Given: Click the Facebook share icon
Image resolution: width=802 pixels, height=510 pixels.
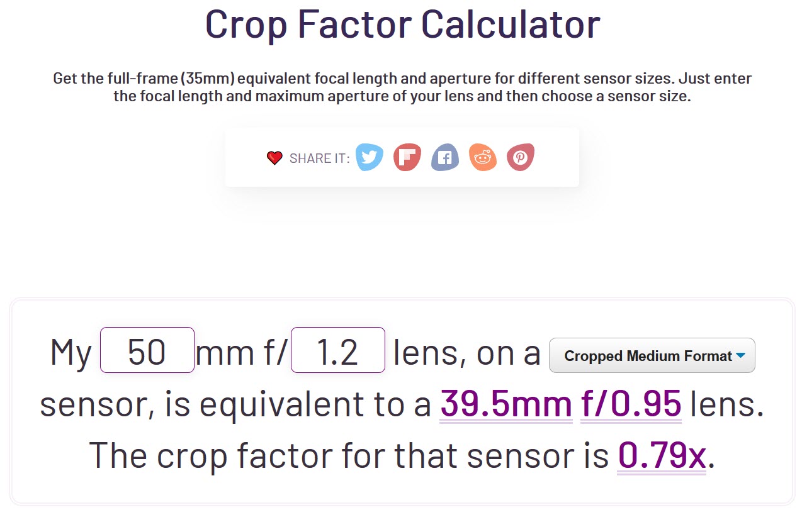Looking at the screenshot, I should (445, 157).
